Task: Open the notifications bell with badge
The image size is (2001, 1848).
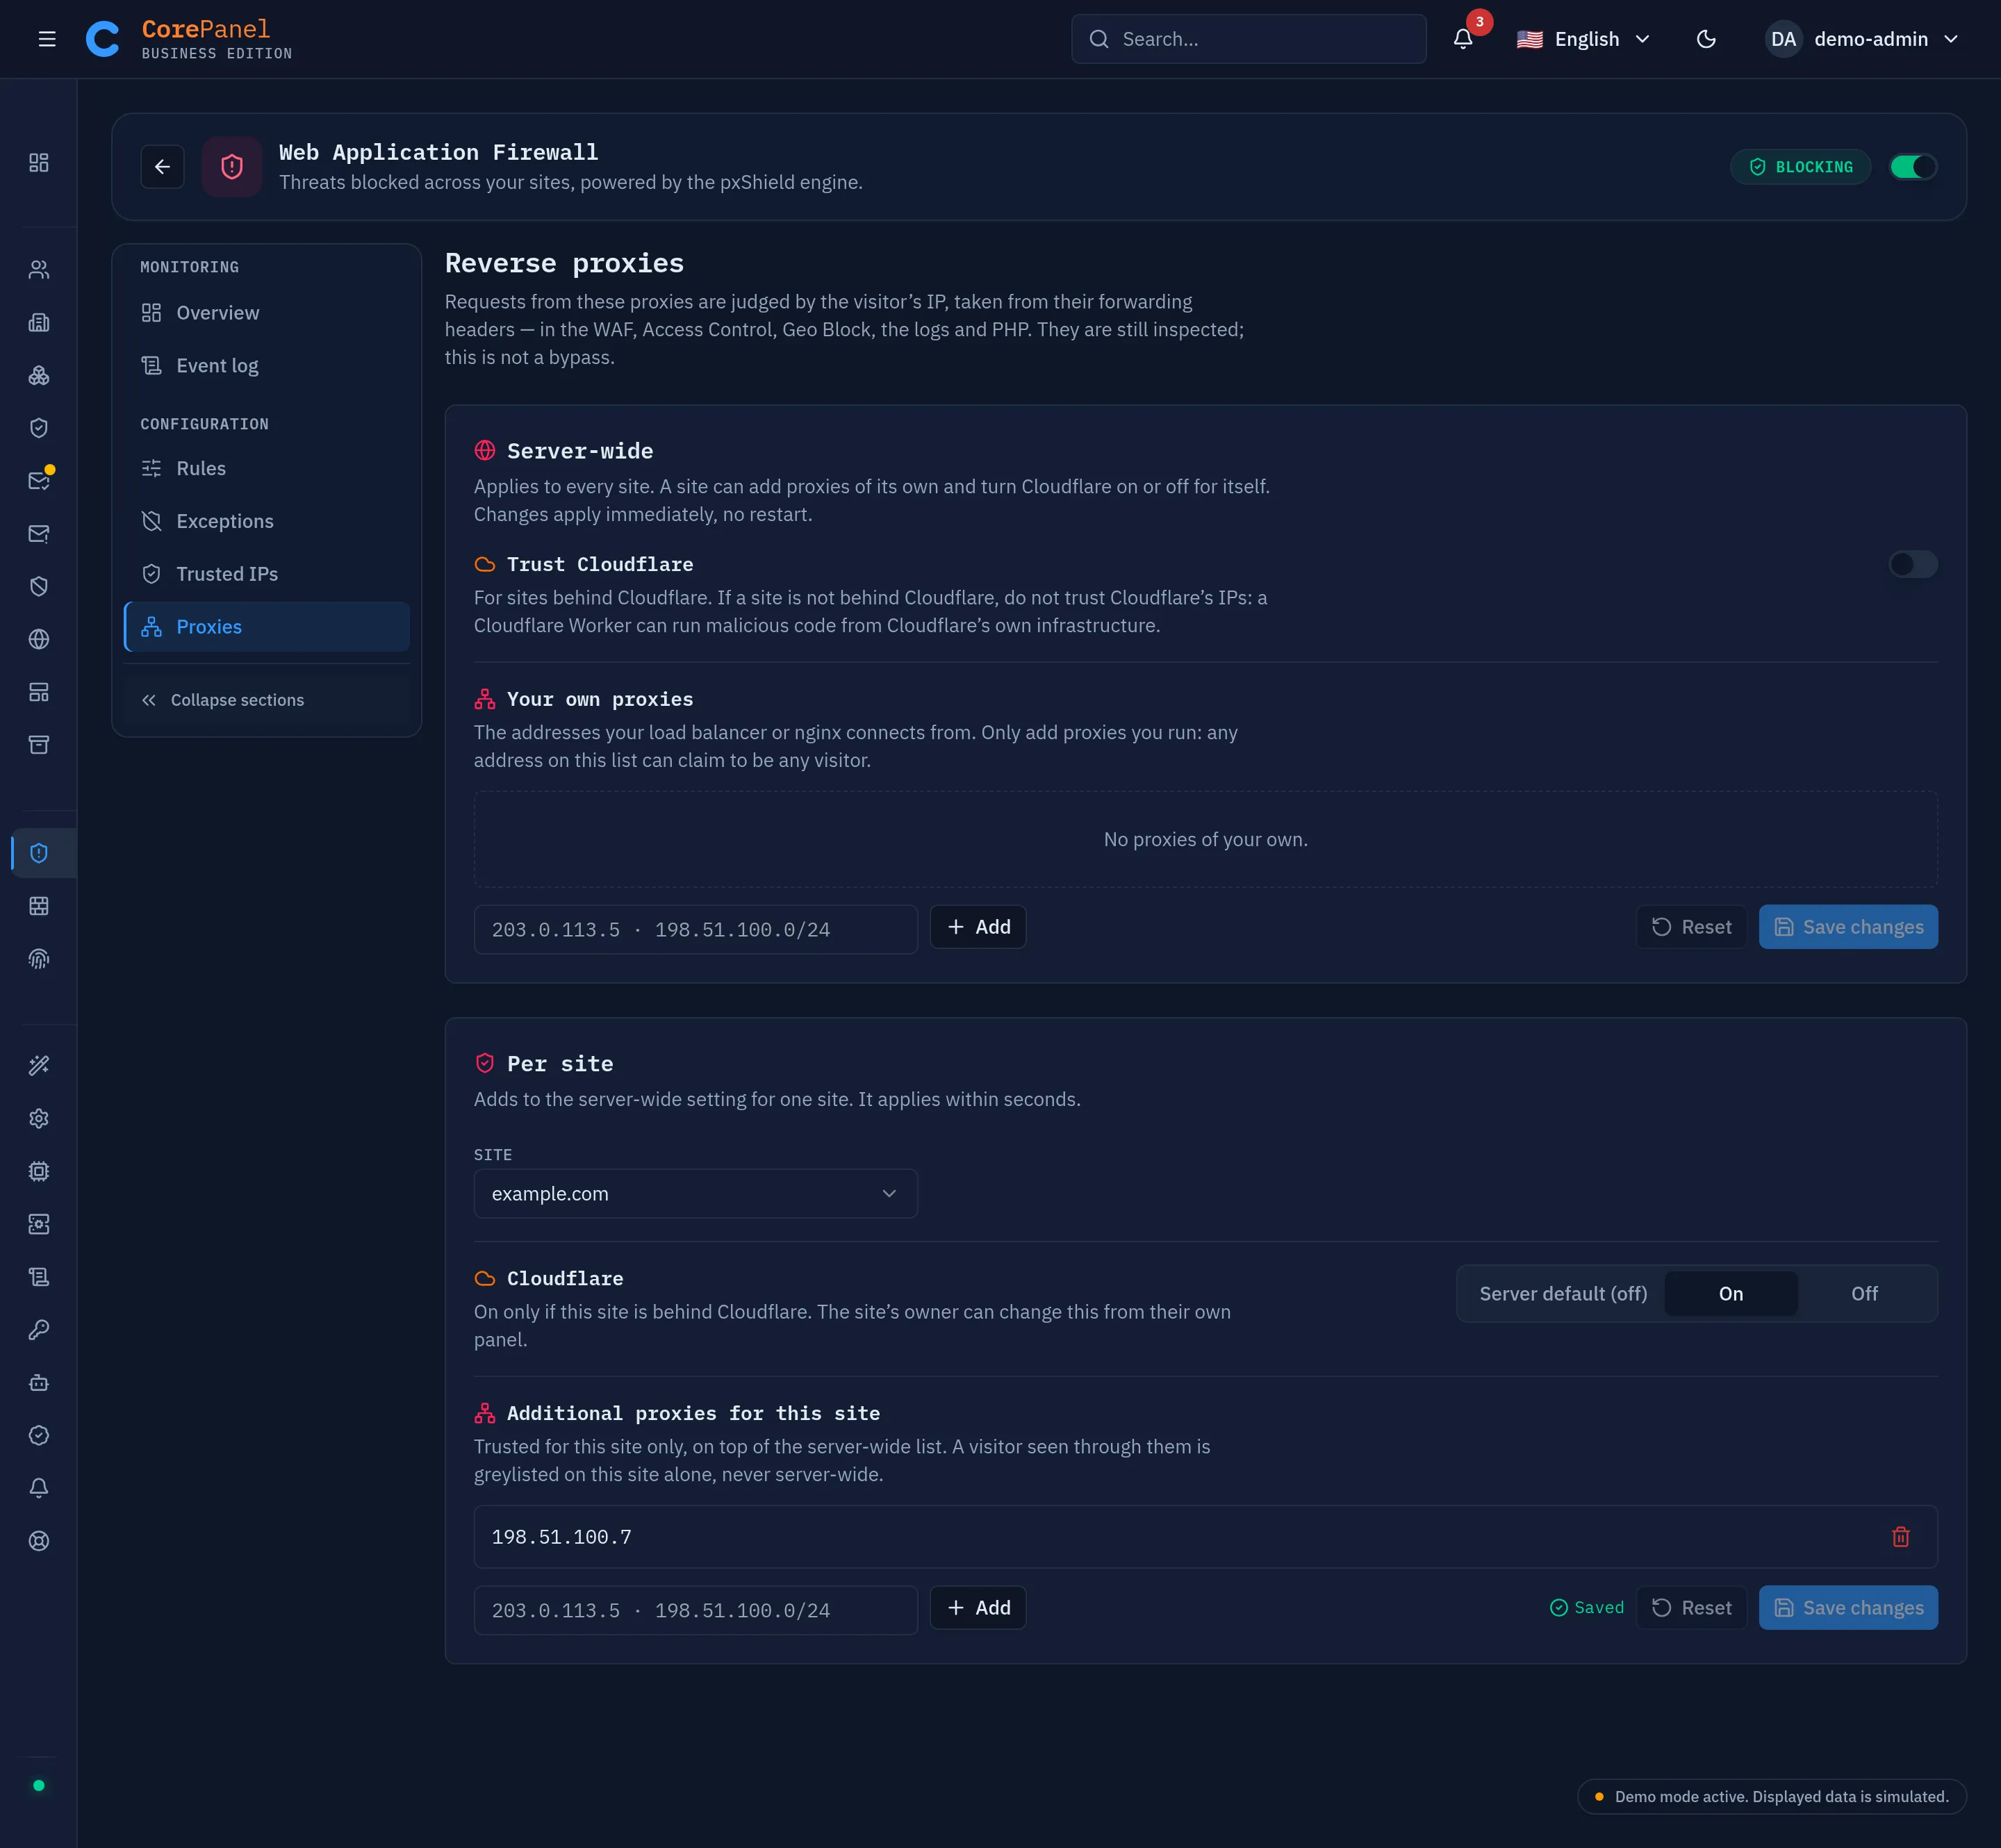Action: point(1462,39)
